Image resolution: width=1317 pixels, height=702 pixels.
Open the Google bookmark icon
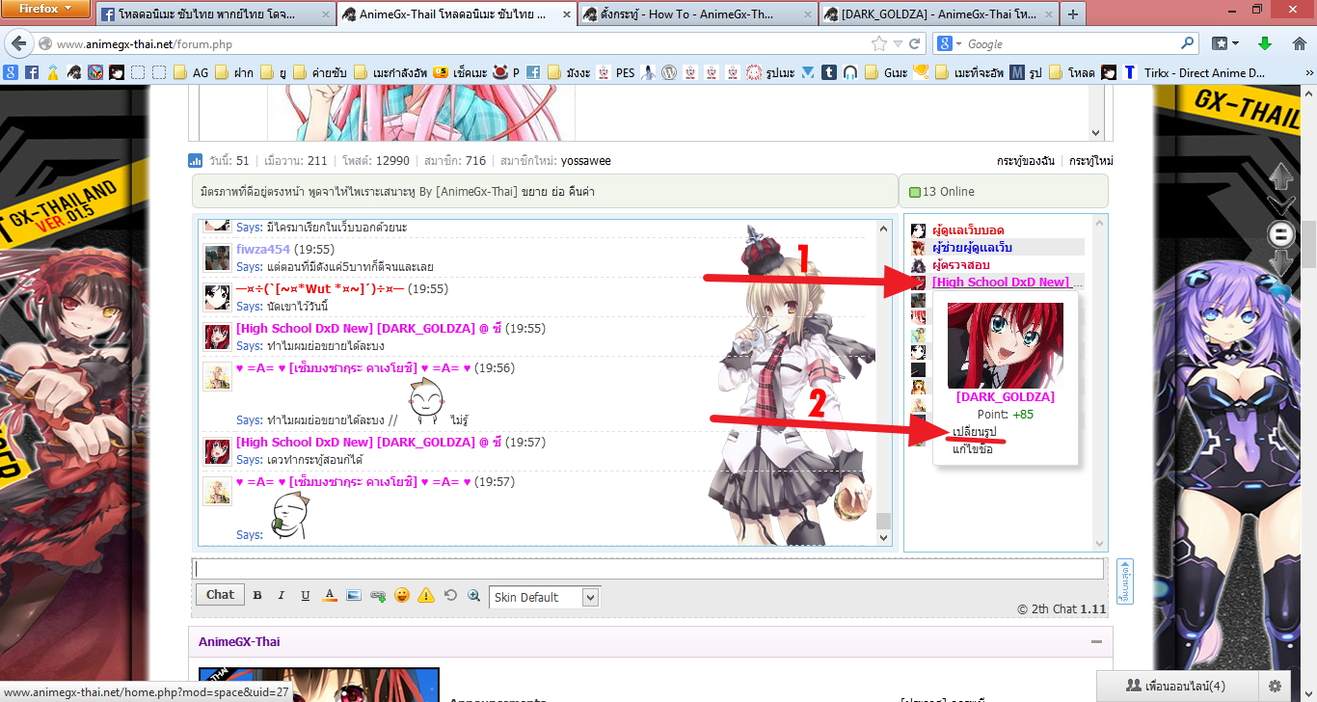click(12, 72)
